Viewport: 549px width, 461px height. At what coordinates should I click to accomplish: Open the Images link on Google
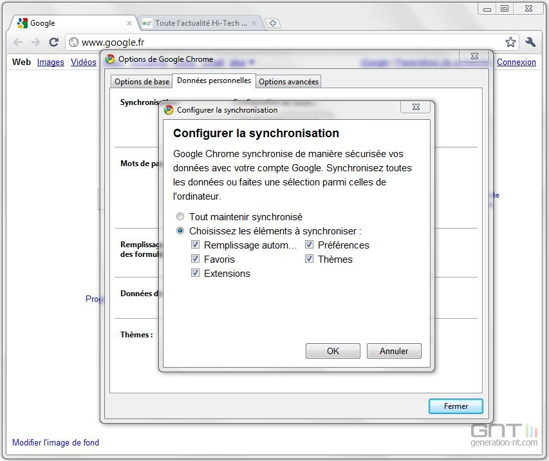[50, 62]
